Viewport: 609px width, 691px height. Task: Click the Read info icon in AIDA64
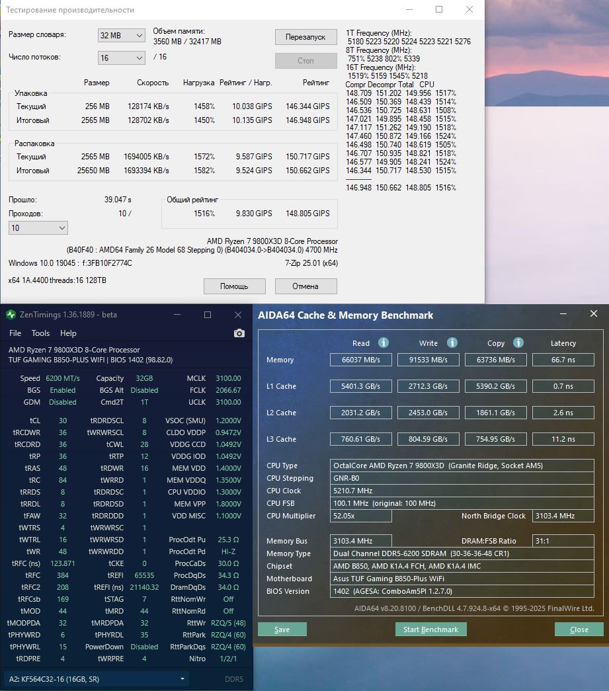(384, 343)
